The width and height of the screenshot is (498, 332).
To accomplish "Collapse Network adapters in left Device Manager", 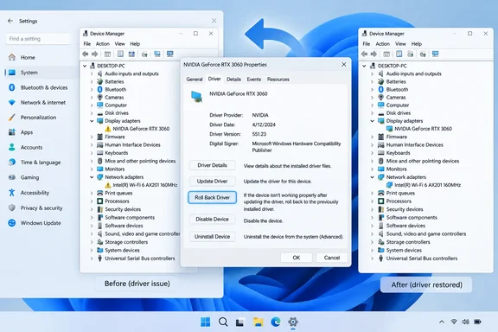I will [92, 177].
